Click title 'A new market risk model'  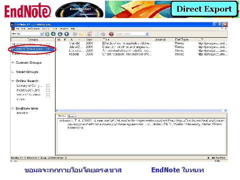[x=126, y=51]
